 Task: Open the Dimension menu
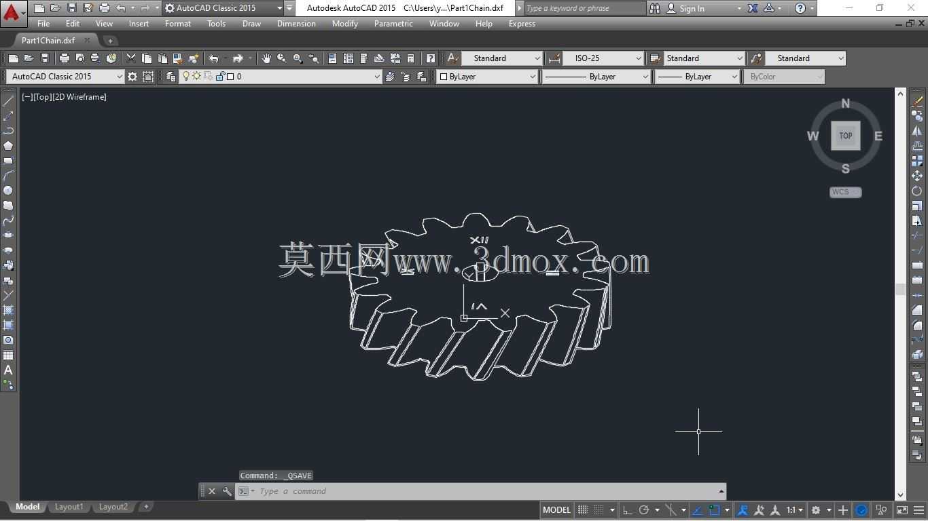pos(296,24)
